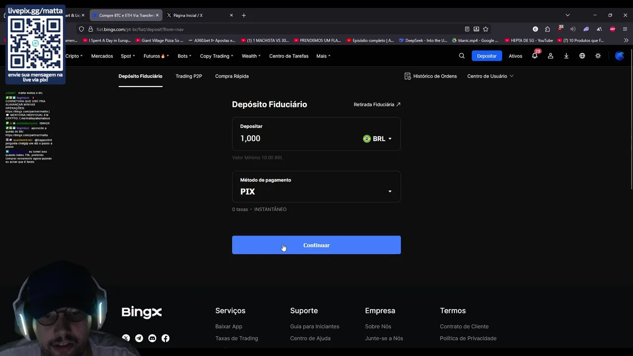The width and height of the screenshot is (633, 356).
Task: Switch to the Página Inicial / X browser tab
Action: (199, 15)
